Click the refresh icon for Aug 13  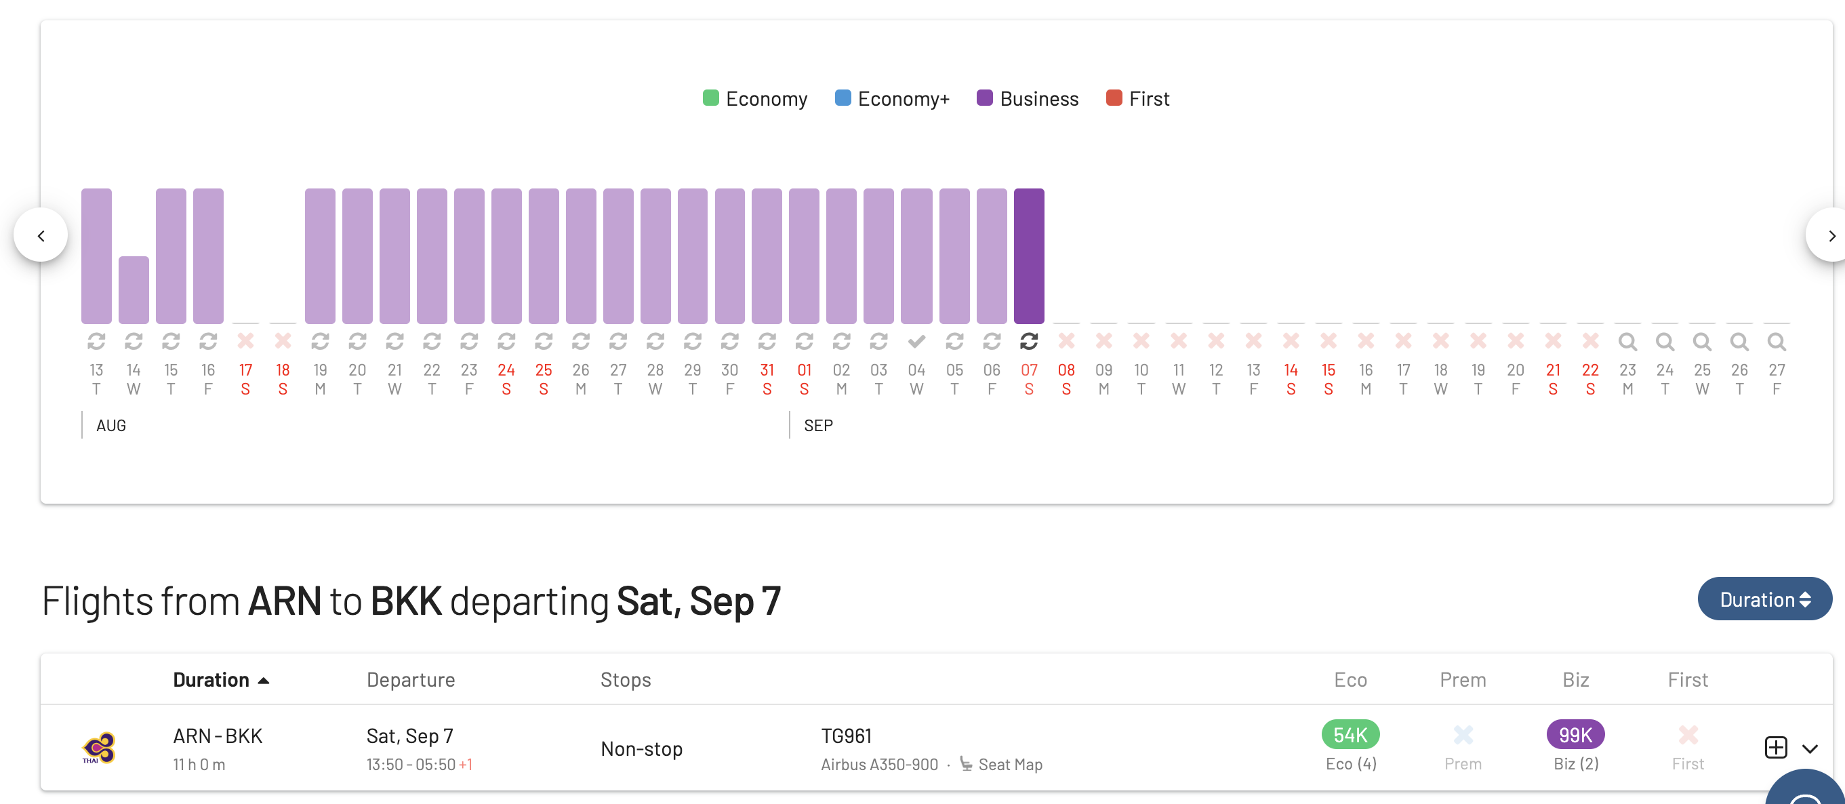pos(96,342)
